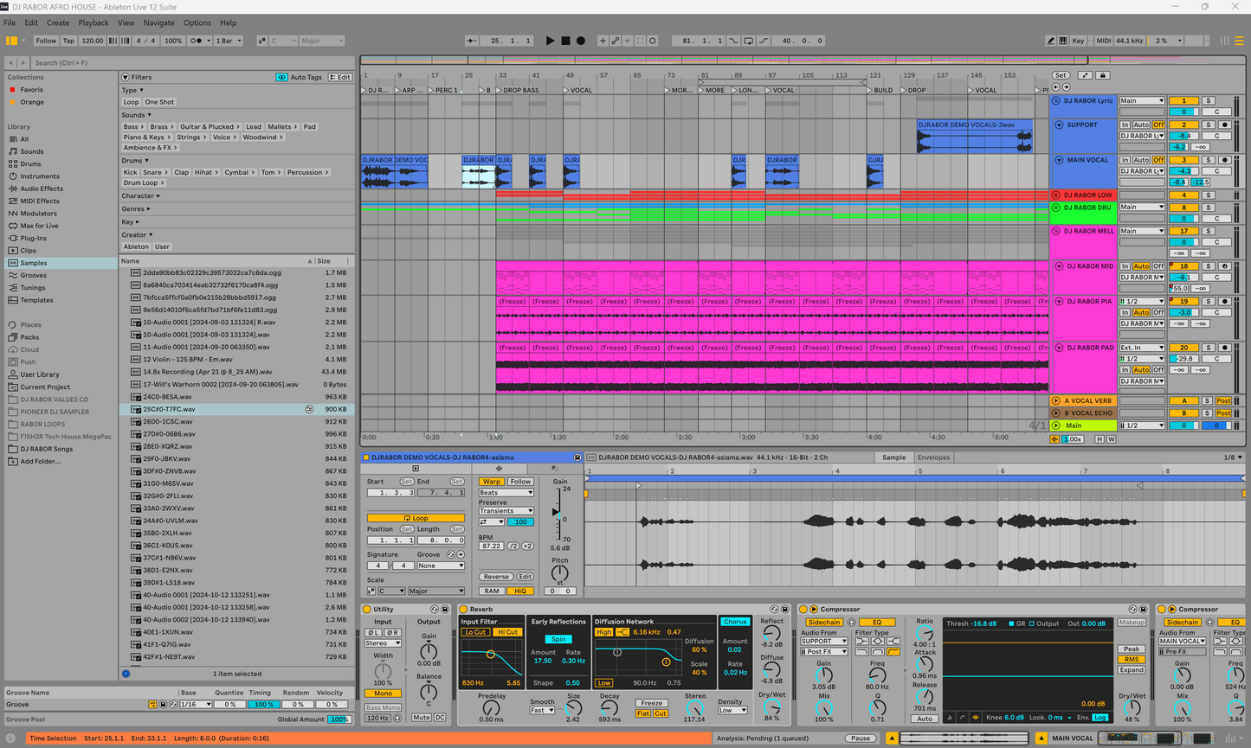Open the clip Groove dropdown
Viewport: 1251px width, 748px height.
(441, 566)
